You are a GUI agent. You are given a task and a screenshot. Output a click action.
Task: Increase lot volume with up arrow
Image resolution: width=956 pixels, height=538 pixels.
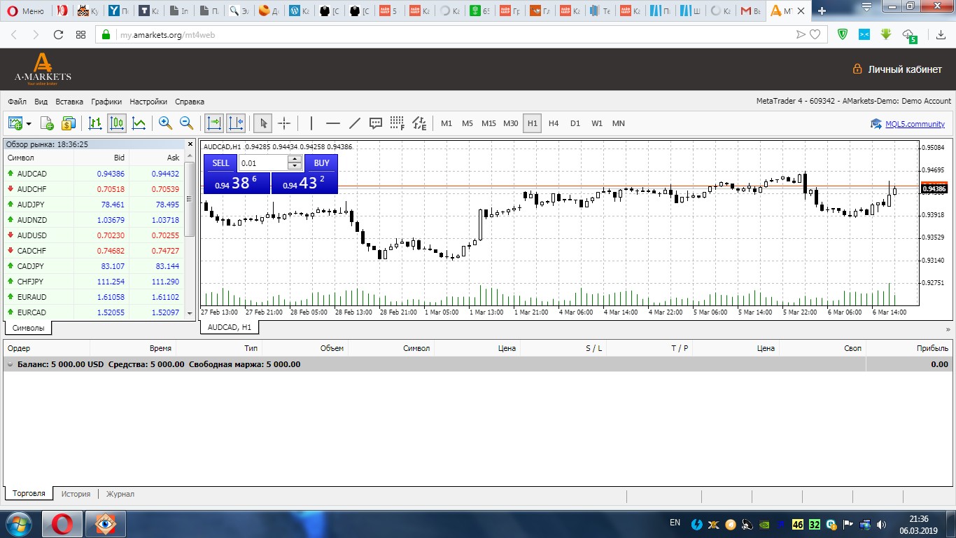point(295,159)
